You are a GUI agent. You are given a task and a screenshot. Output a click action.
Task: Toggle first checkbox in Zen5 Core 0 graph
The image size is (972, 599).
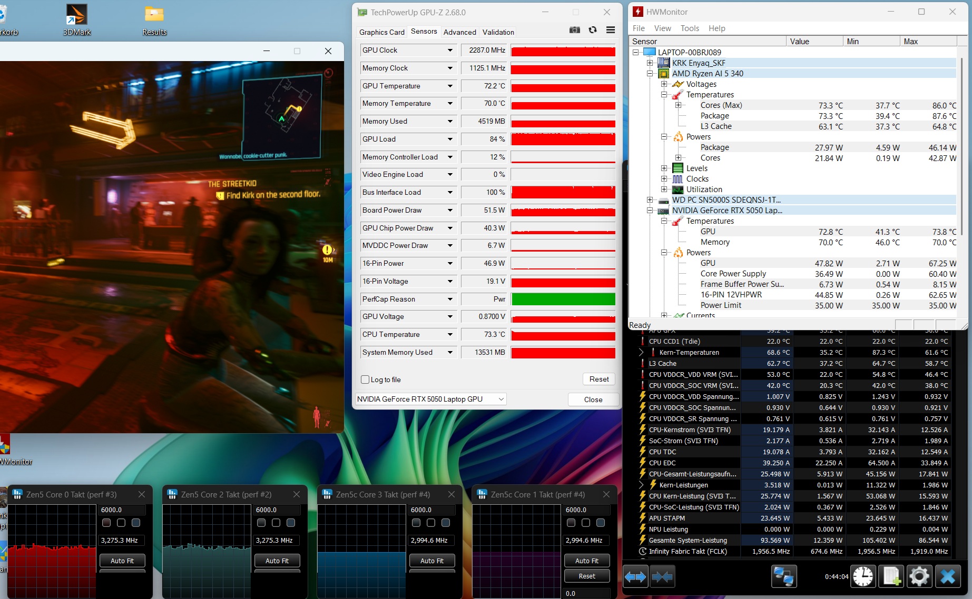tap(106, 523)
